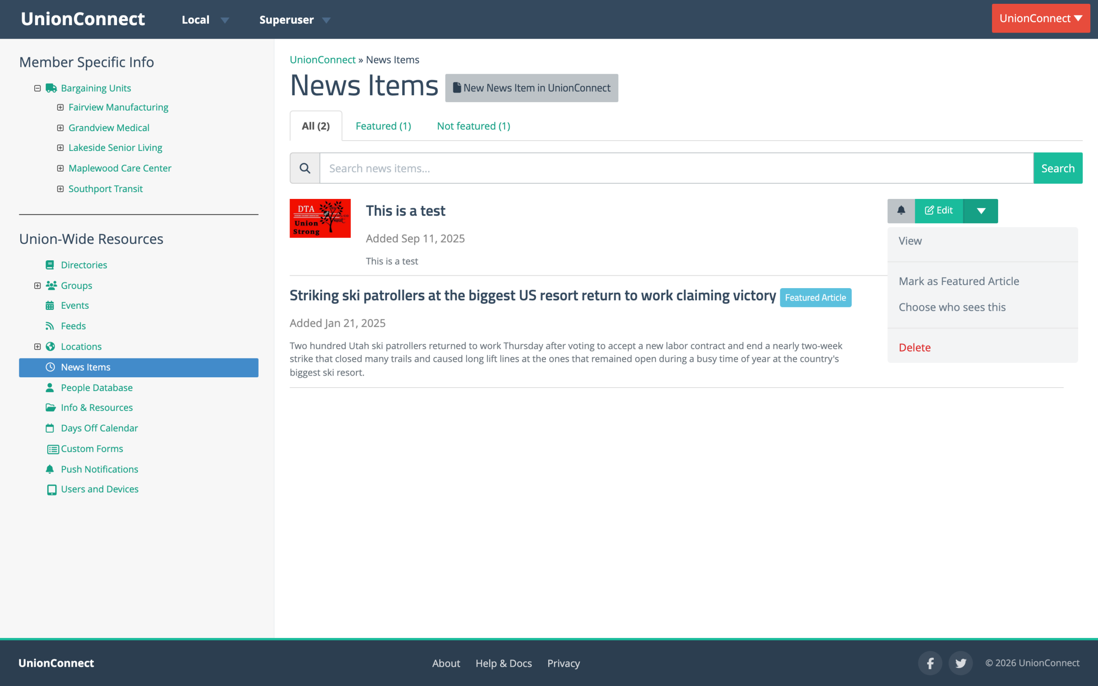1098x686 pixels.
Task: Expand the Groups tree node
Action: [x=38, y=286]
